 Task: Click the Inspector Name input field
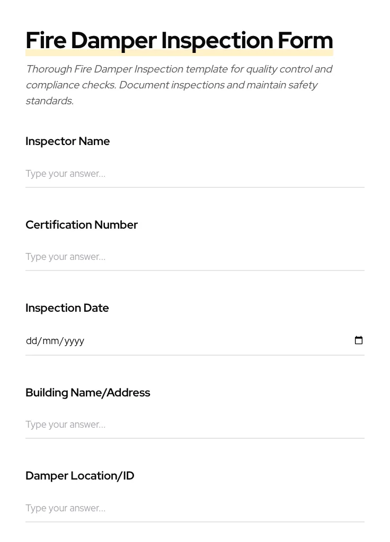(195, 174)
